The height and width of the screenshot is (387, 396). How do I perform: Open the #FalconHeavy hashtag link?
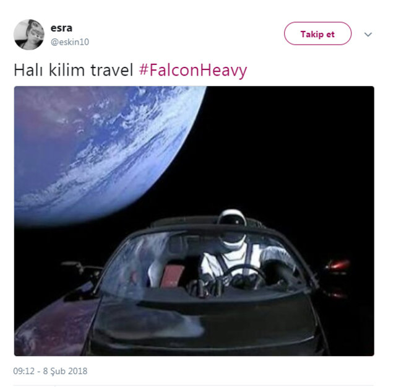point(193,70)
